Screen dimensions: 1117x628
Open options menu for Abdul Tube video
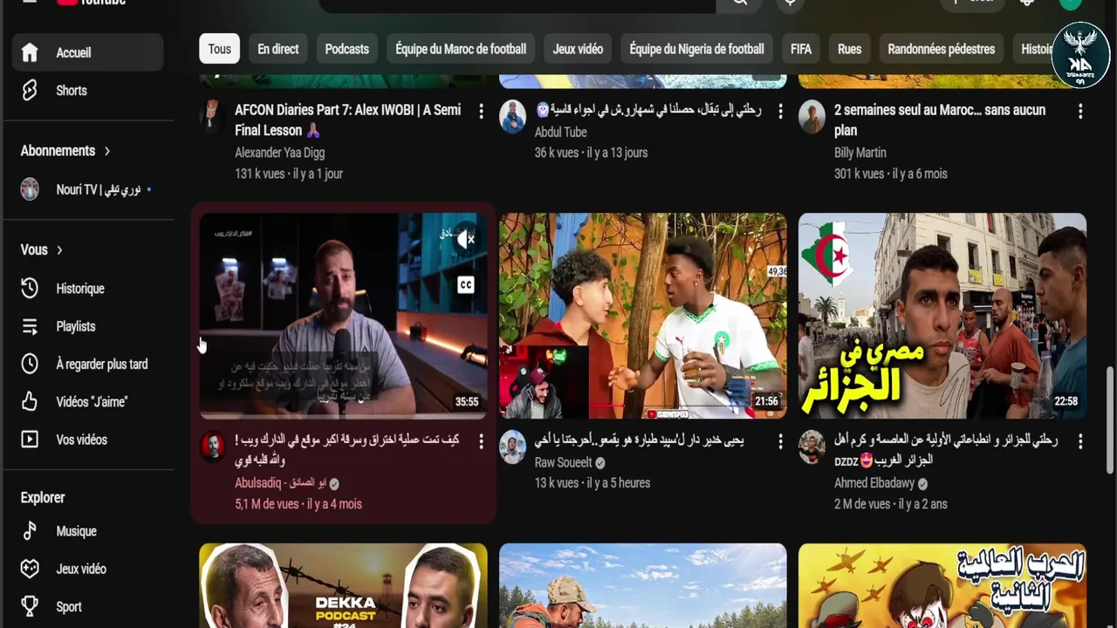[780, 111]
